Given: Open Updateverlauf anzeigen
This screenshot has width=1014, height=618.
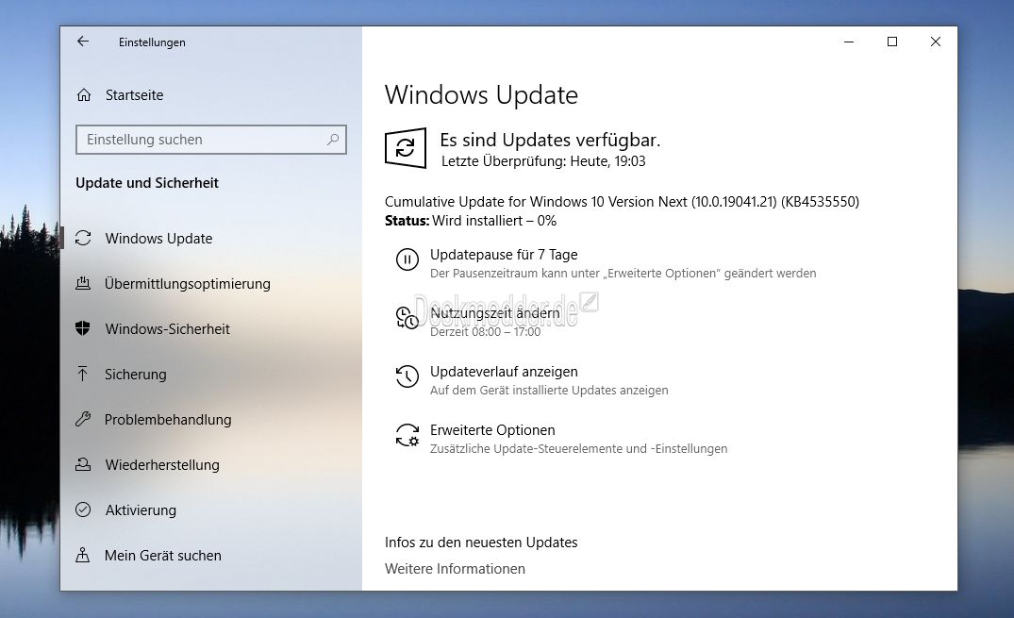Looking at the screenshot, I should 504,372.
